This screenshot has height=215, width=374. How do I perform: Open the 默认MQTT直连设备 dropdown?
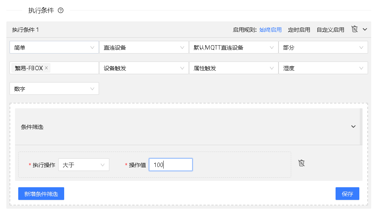[x=233, y=48]
